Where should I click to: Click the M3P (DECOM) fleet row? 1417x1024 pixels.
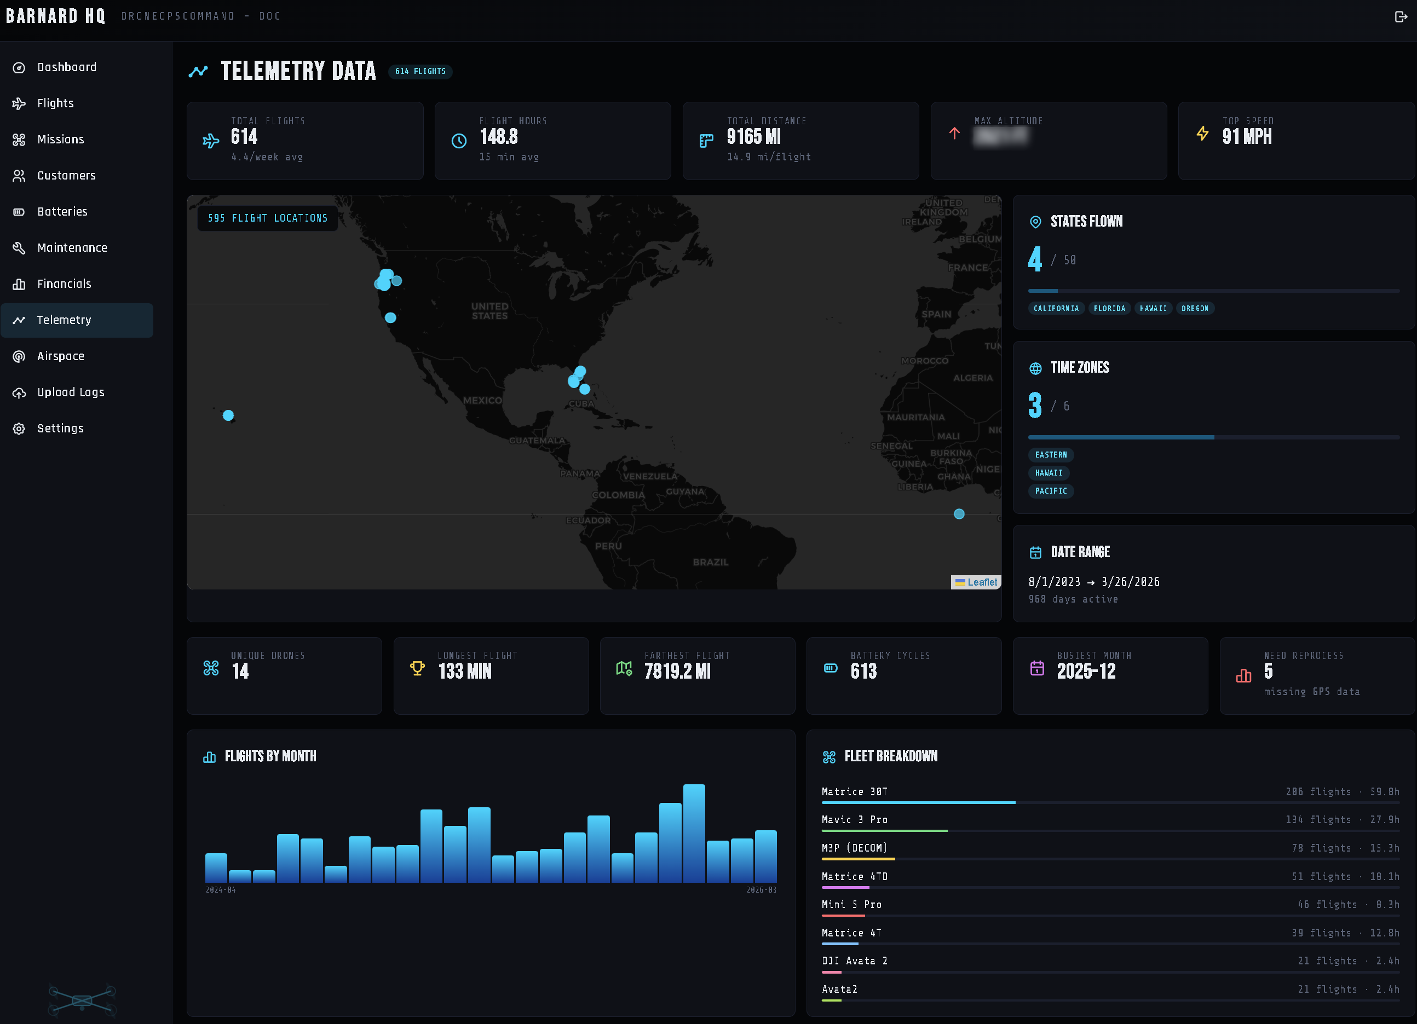(x=1110, y=851)
